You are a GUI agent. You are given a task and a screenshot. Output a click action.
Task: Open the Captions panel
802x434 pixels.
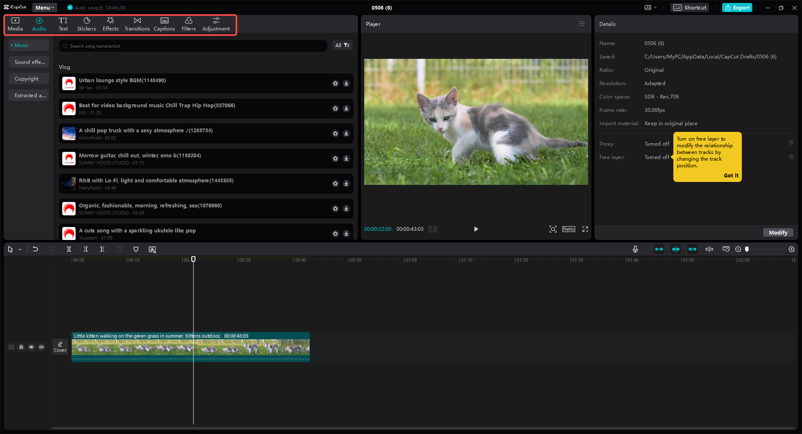click(164, 24)
